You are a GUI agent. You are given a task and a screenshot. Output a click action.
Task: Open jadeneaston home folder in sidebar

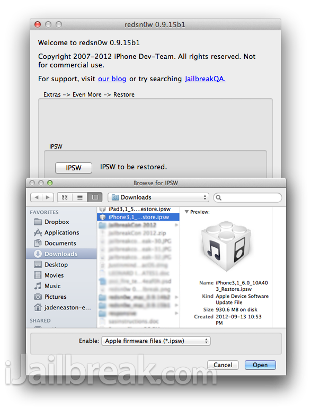coord(62,307)
